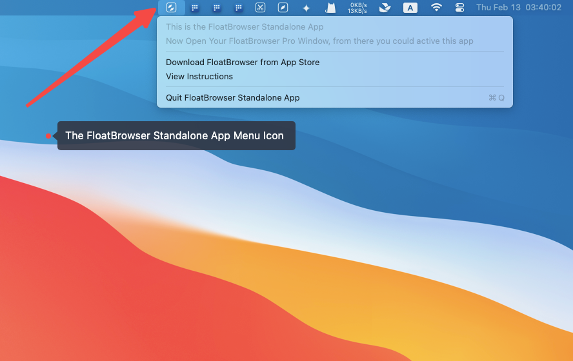Screen dimensions: 573x361
Task: Click the date and time clock
Action: 519,7
